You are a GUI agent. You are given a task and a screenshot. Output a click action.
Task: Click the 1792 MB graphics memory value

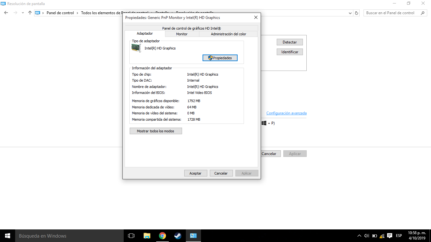(194, 101)
